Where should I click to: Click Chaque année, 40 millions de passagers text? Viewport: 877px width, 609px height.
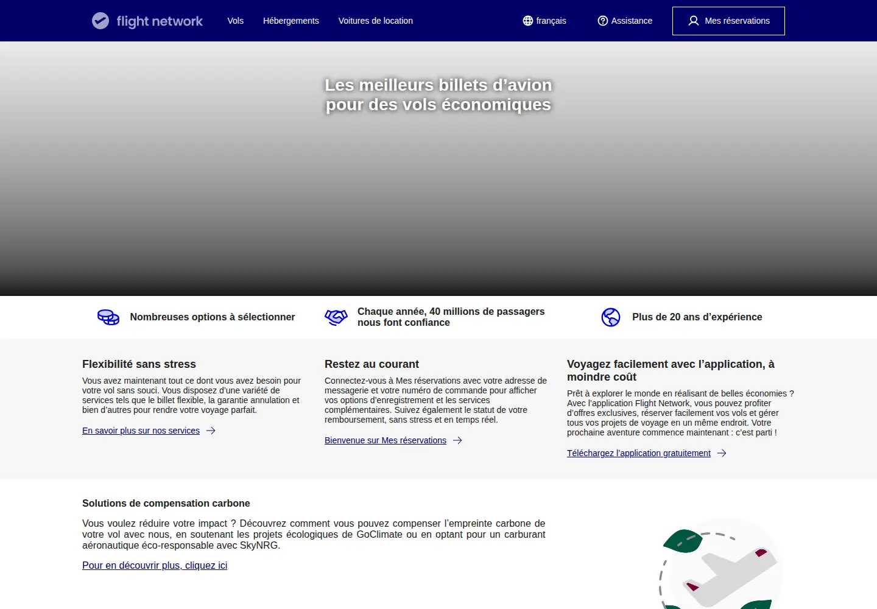tap(451, 317)
